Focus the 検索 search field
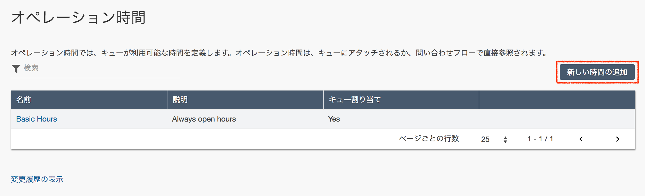This screenshot has width=645, height=196. pos(99,68)
